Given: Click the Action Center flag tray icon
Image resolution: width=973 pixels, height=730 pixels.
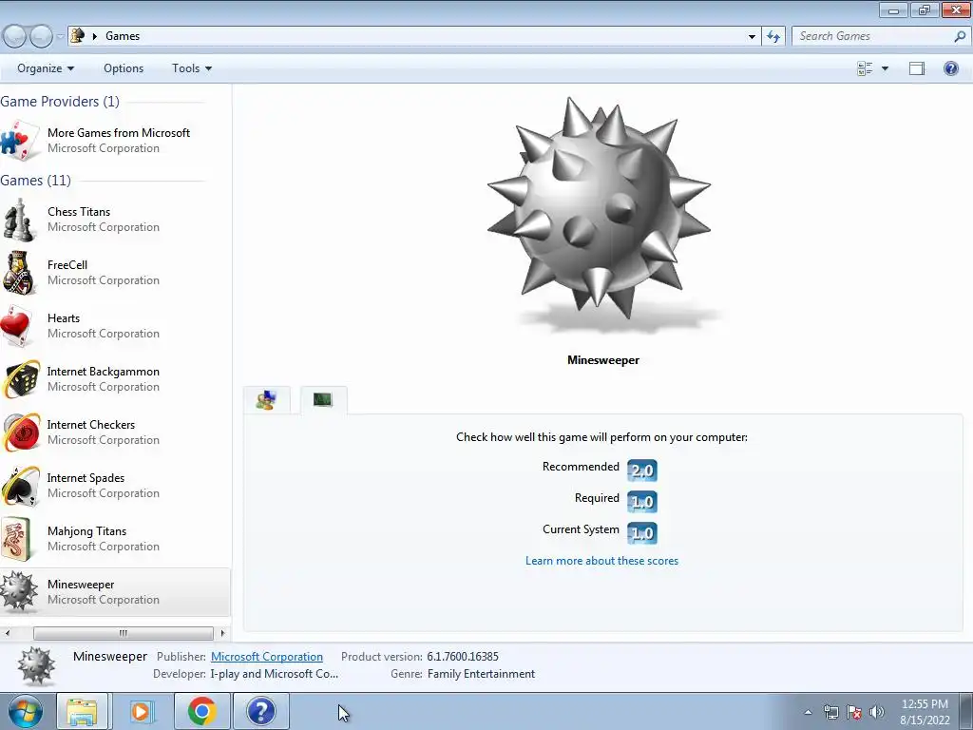Looking at the screenshot, I should 854,712.
